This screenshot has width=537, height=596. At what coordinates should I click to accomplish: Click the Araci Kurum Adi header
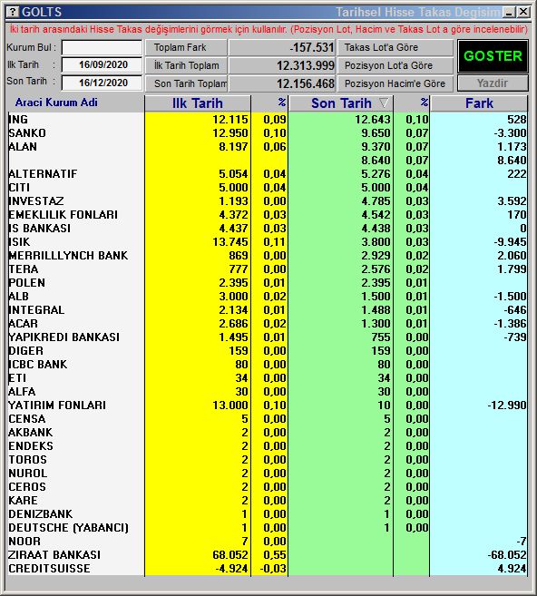tap(56, 103)
